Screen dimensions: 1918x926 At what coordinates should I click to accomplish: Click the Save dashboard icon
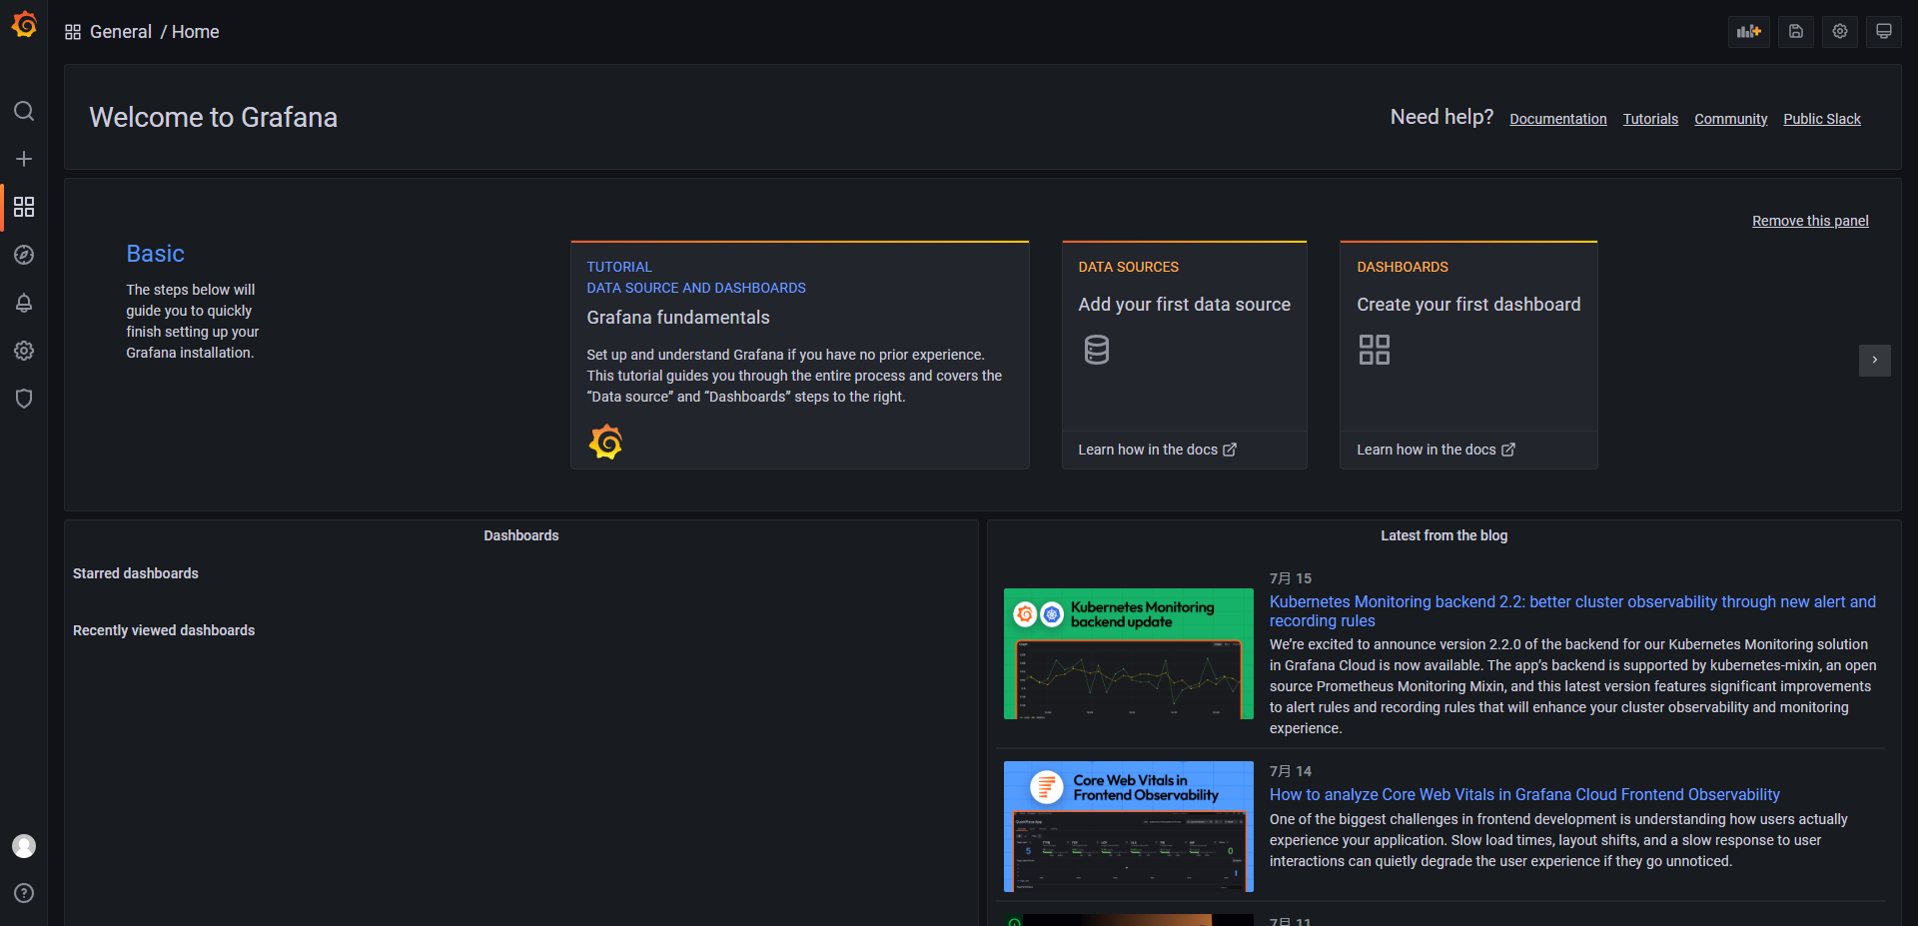tap(1795, 31)
